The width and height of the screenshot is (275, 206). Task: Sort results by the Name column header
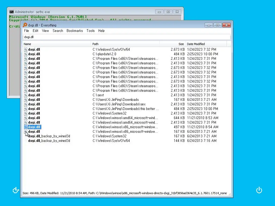pos(57,44)
